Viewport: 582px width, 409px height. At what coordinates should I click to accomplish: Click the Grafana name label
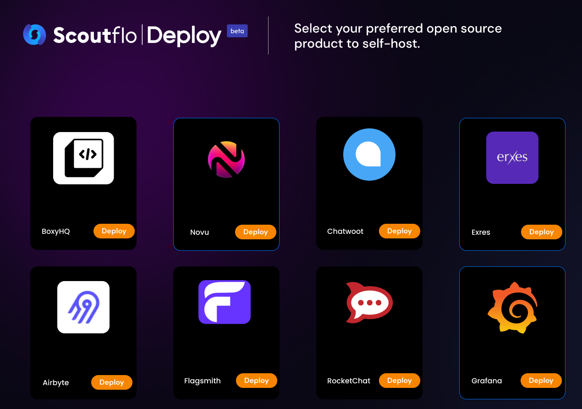[x=487, y=381]
